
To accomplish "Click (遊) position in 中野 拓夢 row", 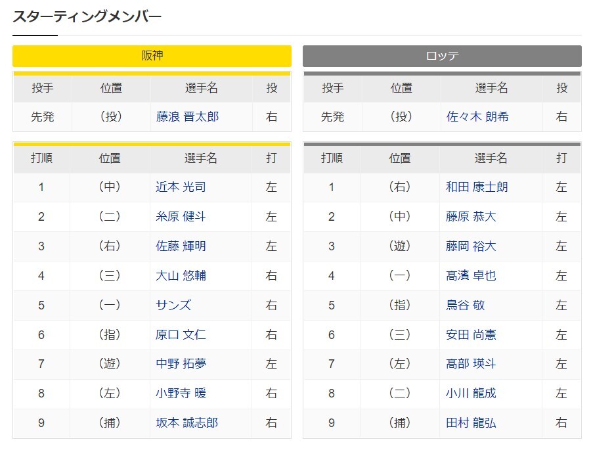I will 110,364.
